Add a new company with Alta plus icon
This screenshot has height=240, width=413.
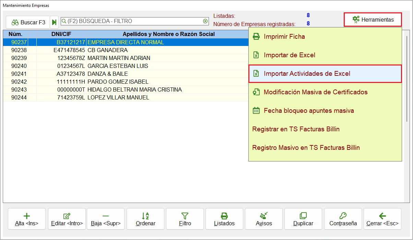point(27,219)
